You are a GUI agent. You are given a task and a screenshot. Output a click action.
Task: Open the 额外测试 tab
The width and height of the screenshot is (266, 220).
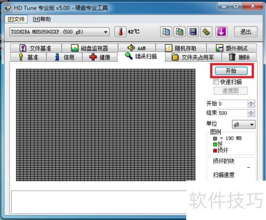click(x=231, y=48)
